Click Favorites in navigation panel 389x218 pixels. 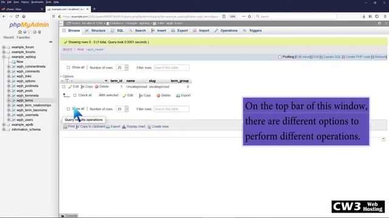tap(23, 38)
